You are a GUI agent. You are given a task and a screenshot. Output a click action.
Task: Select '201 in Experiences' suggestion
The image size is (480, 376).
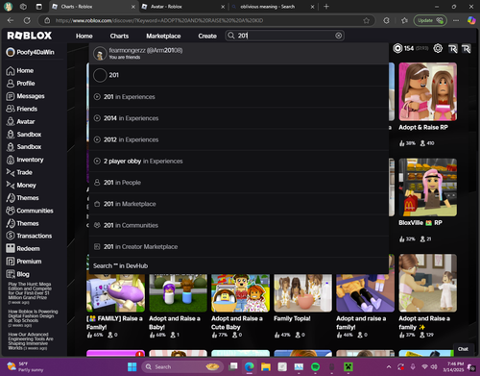[239, 97]
